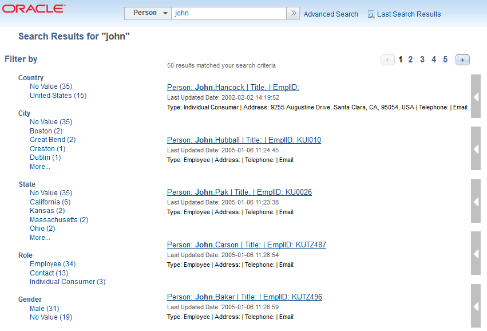Filter results by United States

click(58, 95)
